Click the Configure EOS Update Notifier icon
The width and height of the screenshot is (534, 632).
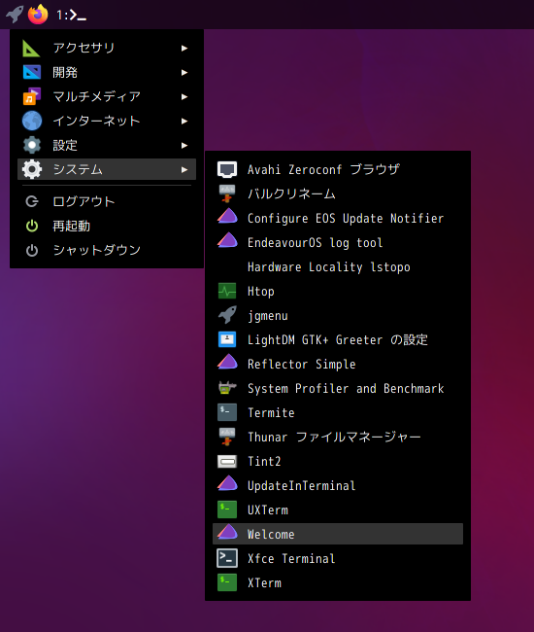pyautogui.click(x=227, y=217)
